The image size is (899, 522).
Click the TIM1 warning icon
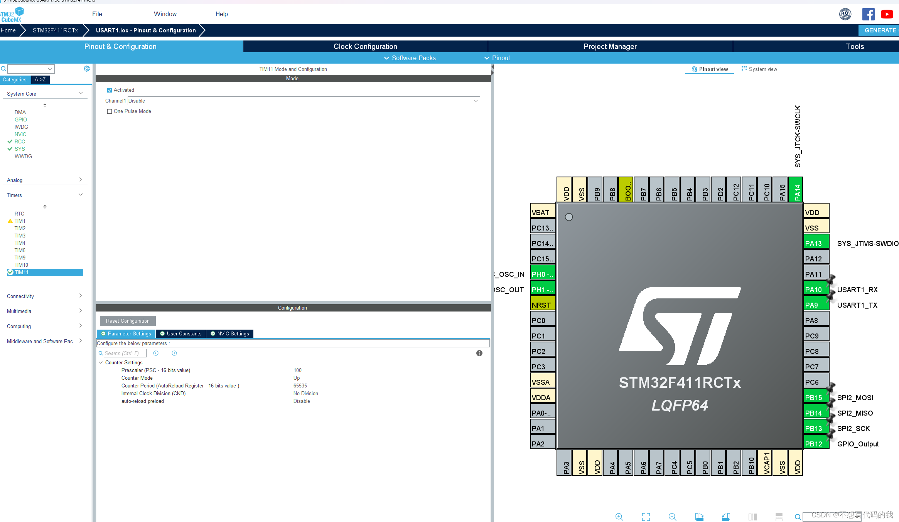[x=10, y=221]
